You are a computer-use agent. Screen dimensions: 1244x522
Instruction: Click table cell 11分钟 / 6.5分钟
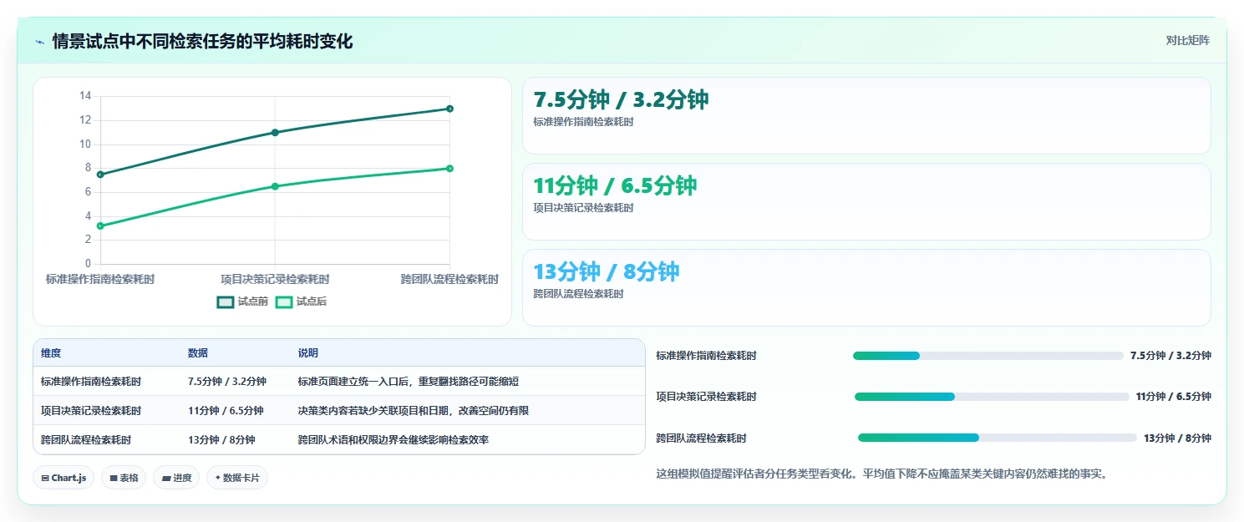pyautogui.click(x=226, y=411)
